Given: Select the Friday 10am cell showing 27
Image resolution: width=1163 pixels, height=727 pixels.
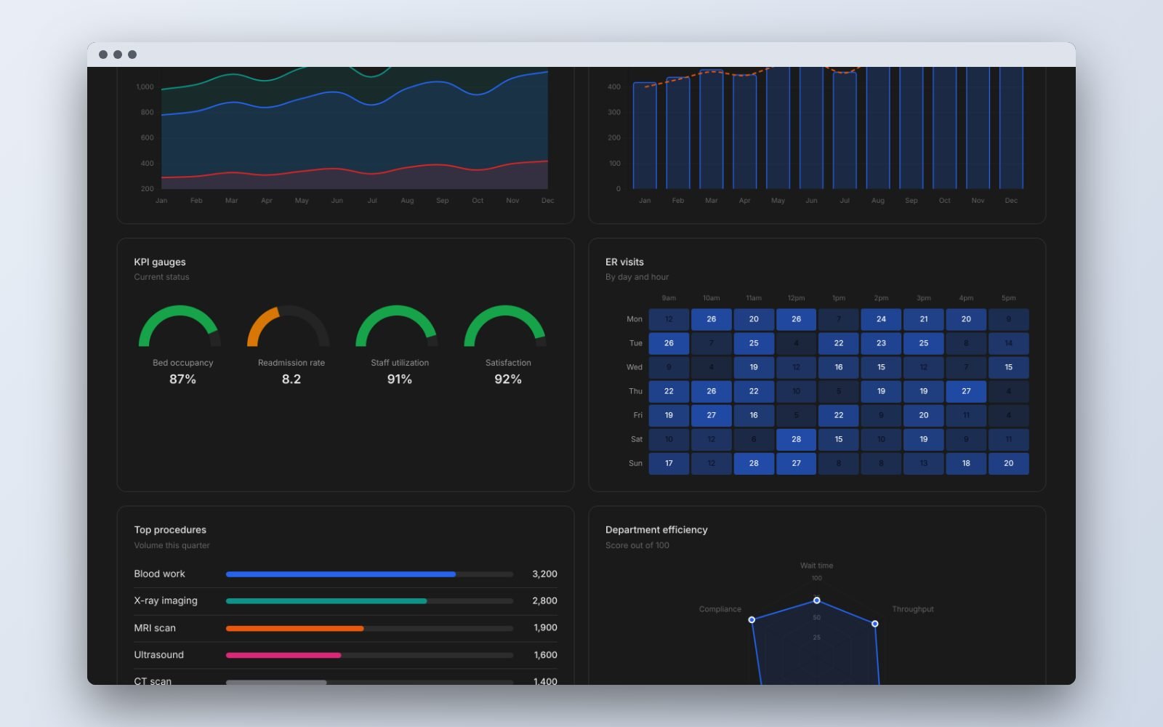Looking at the screenshot, I should 711,415.
